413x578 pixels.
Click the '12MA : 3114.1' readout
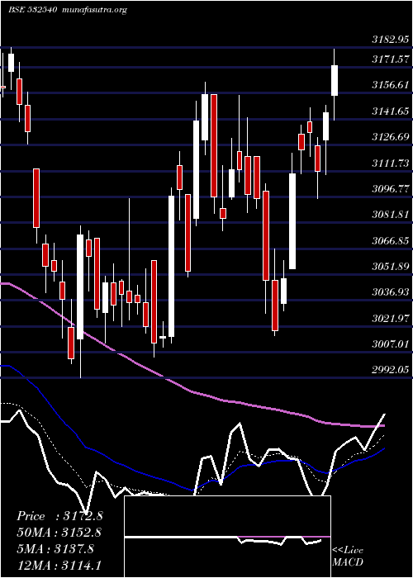tap(59, 565)
